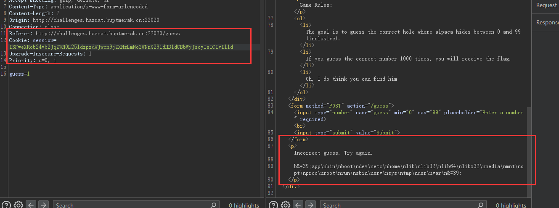Image resolution: width=559 pixels, height=208 pixels.
Task: Focus the response pane Search field
Action: pyautogui.click(x=403, y=205)
